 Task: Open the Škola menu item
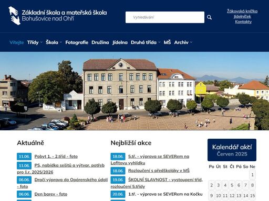click(x=52, y=42)
